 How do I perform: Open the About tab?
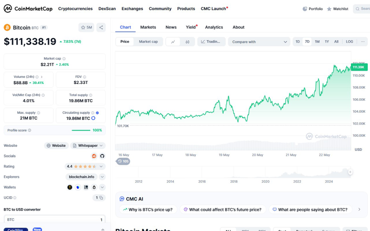[x=238, y=27]
